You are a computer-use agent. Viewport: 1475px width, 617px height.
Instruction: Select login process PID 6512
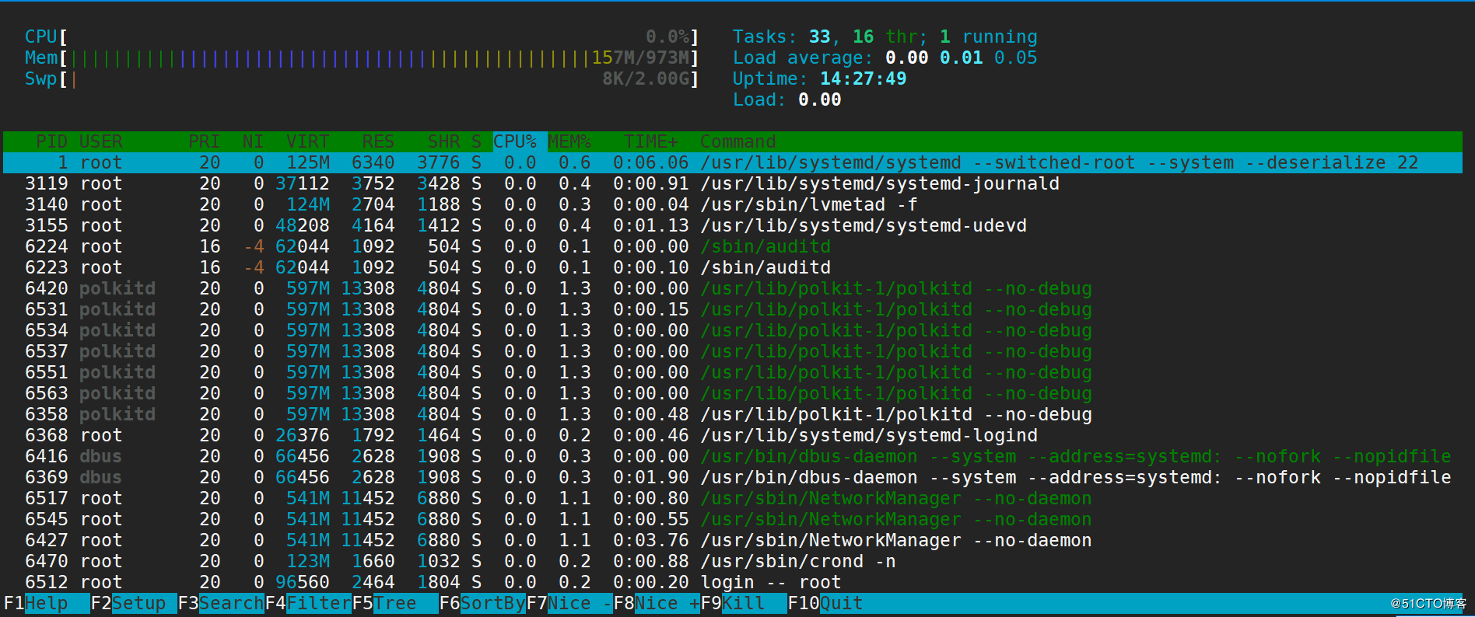coord(733,582)
